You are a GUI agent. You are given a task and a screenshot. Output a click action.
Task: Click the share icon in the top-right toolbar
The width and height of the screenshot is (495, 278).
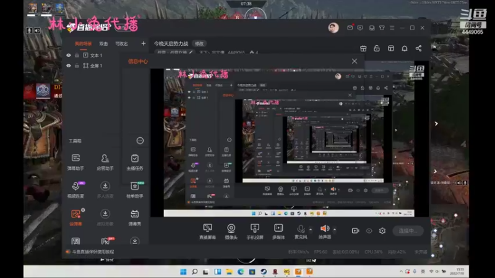tap(419, 48)
